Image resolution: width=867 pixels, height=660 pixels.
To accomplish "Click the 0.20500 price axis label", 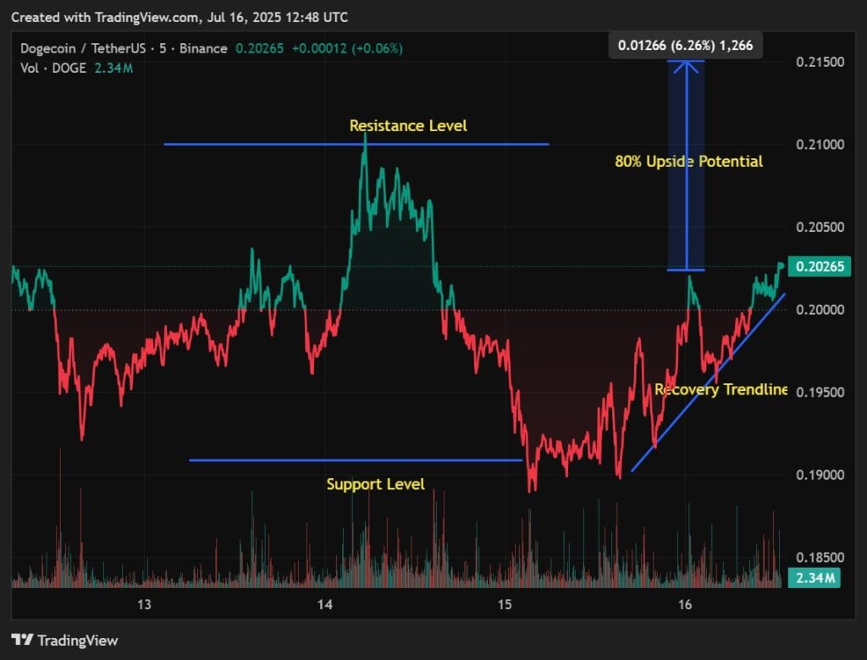I will (820, 227).
